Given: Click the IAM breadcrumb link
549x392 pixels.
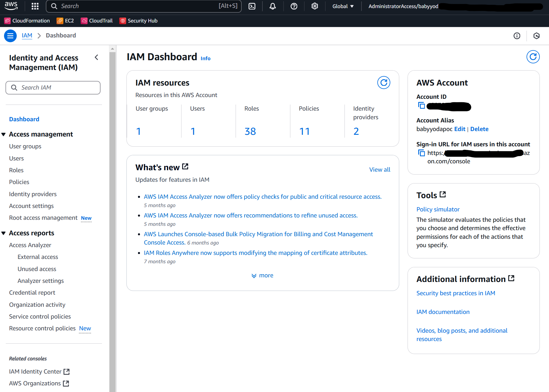Looking at the screenshot, I should [27, 35].
